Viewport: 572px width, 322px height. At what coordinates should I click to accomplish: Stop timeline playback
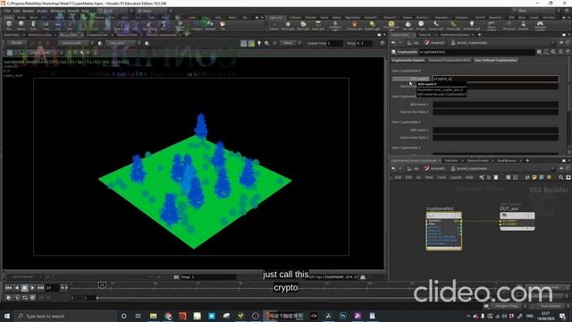tap(24, 288)
